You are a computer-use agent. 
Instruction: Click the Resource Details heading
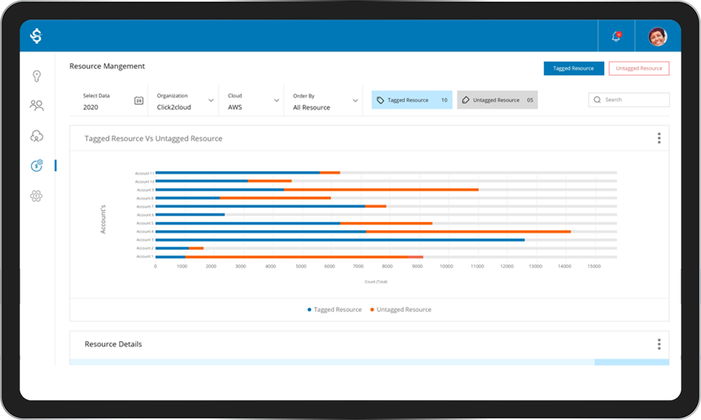coord(113,344)
